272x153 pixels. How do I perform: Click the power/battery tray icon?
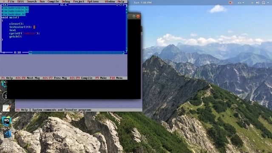pyautogui.click(x=263, y=3)
